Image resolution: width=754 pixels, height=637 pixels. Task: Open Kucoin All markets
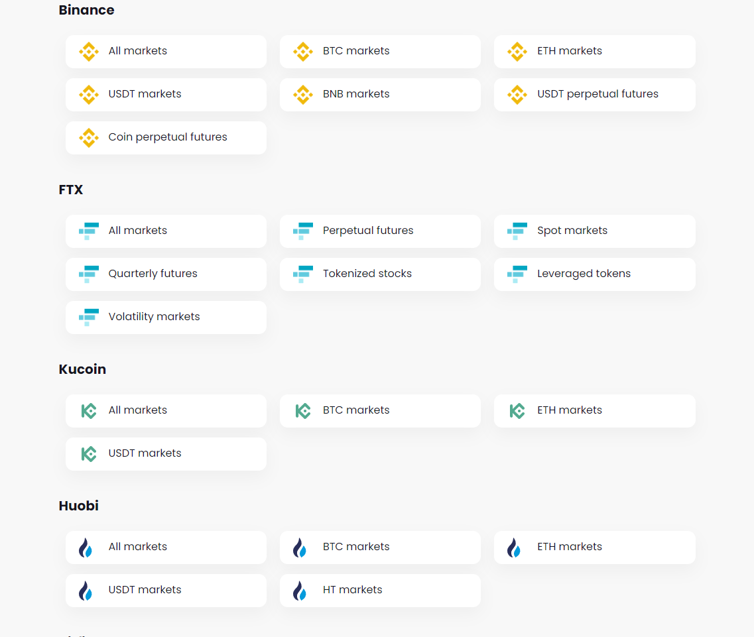click(166, 411)
